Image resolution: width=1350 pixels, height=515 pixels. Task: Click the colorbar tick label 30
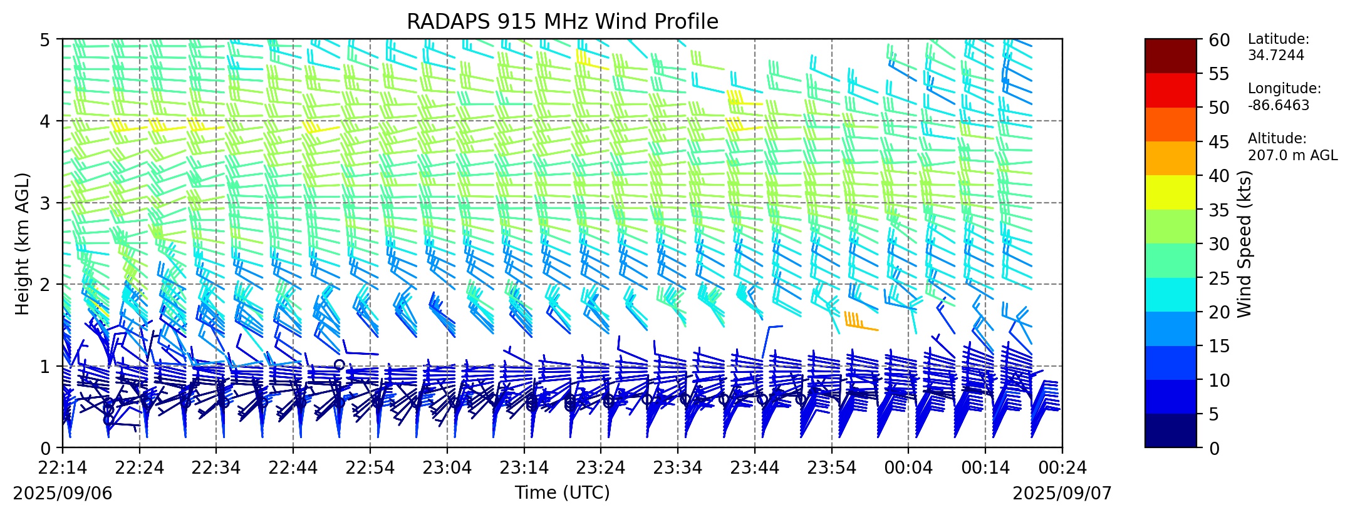(x=1219, y=244)
